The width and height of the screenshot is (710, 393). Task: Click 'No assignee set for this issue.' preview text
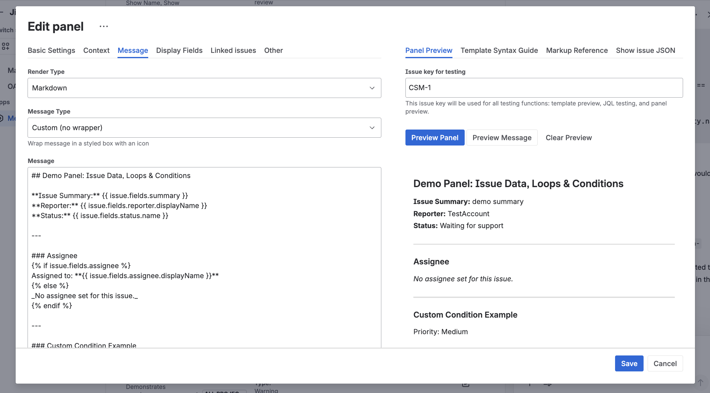pyautogui.click(x=463, y=279)
